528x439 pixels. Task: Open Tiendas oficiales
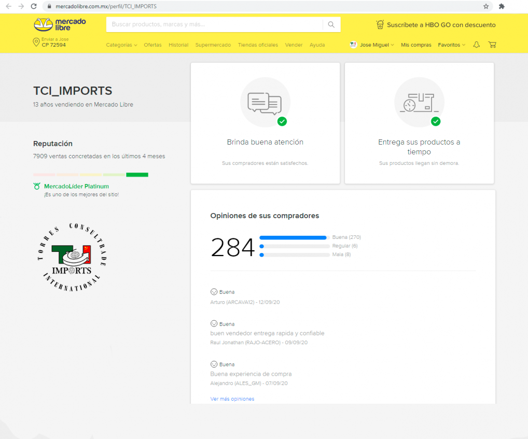click(x=258, y=45)
